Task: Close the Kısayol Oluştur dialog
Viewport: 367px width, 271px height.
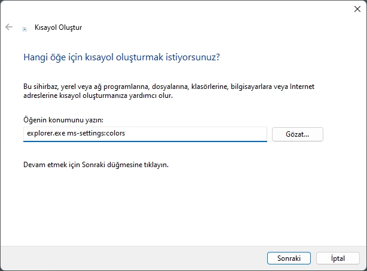Action: coord(357,9)
